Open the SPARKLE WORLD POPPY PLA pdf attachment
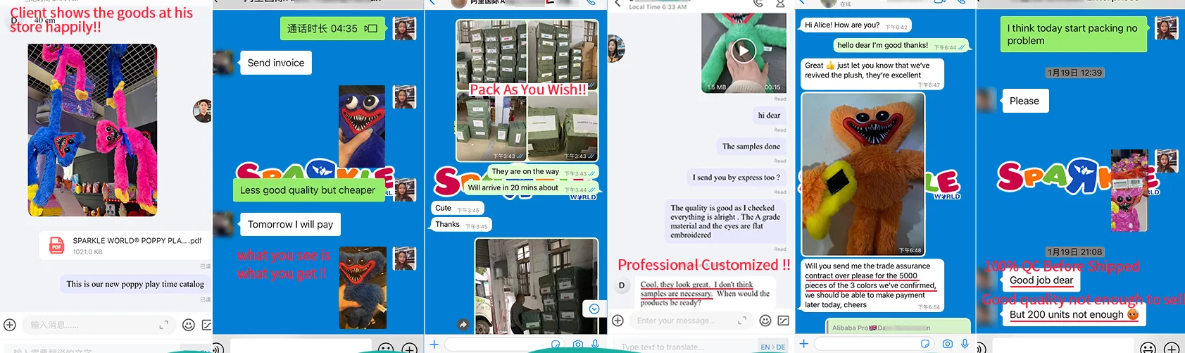 click(x=125, y=245)
